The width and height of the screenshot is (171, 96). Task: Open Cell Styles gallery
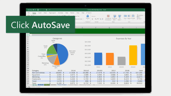[120, 18]
